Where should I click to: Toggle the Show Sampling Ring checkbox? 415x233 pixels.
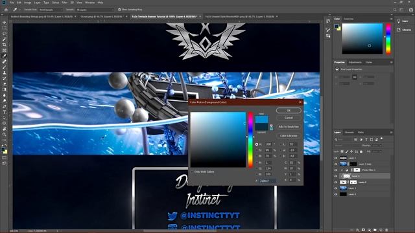point(119,10)
